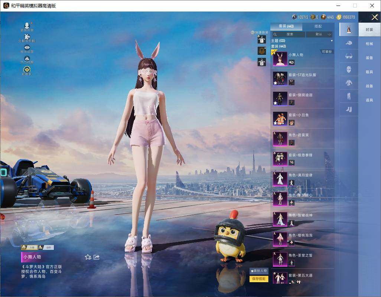Click the small item icon under 小舞人物
This screenshot has height=297, width=381.
coord(292,63)
